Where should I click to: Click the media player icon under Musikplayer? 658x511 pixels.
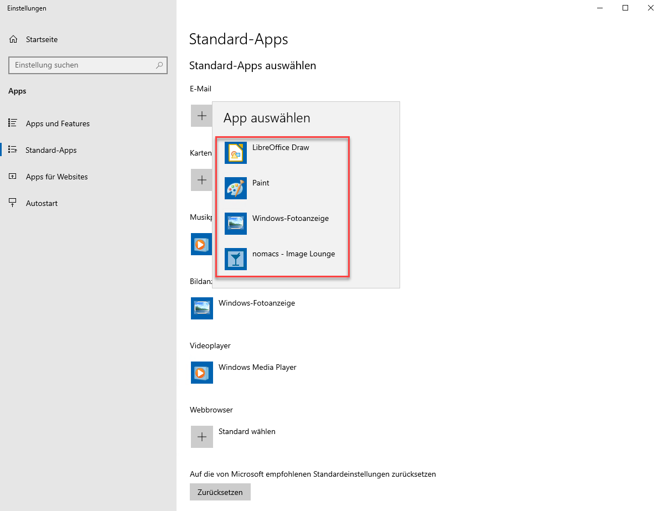pos(201,244)
